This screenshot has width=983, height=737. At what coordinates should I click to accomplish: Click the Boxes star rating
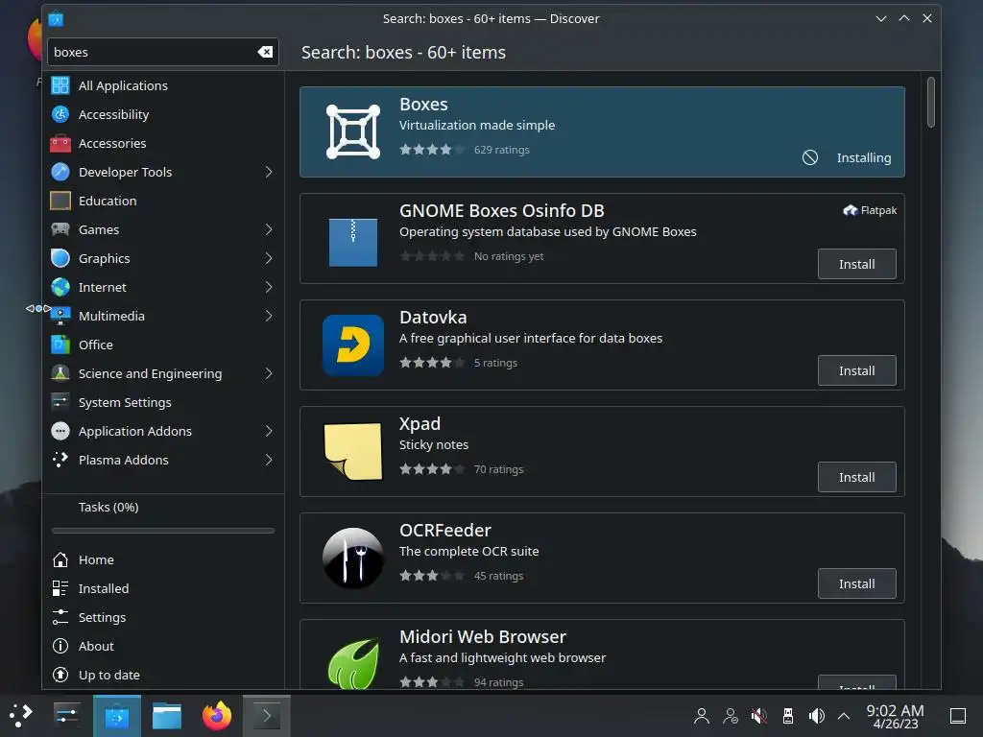[432, 150]
